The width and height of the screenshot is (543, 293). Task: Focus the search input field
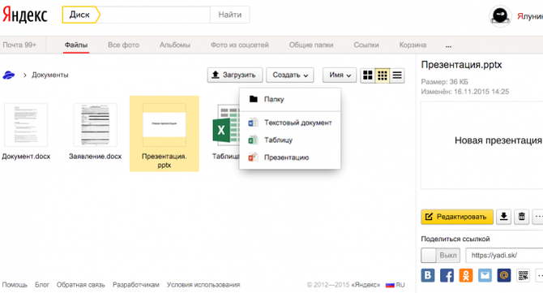(x=155, y=15)
